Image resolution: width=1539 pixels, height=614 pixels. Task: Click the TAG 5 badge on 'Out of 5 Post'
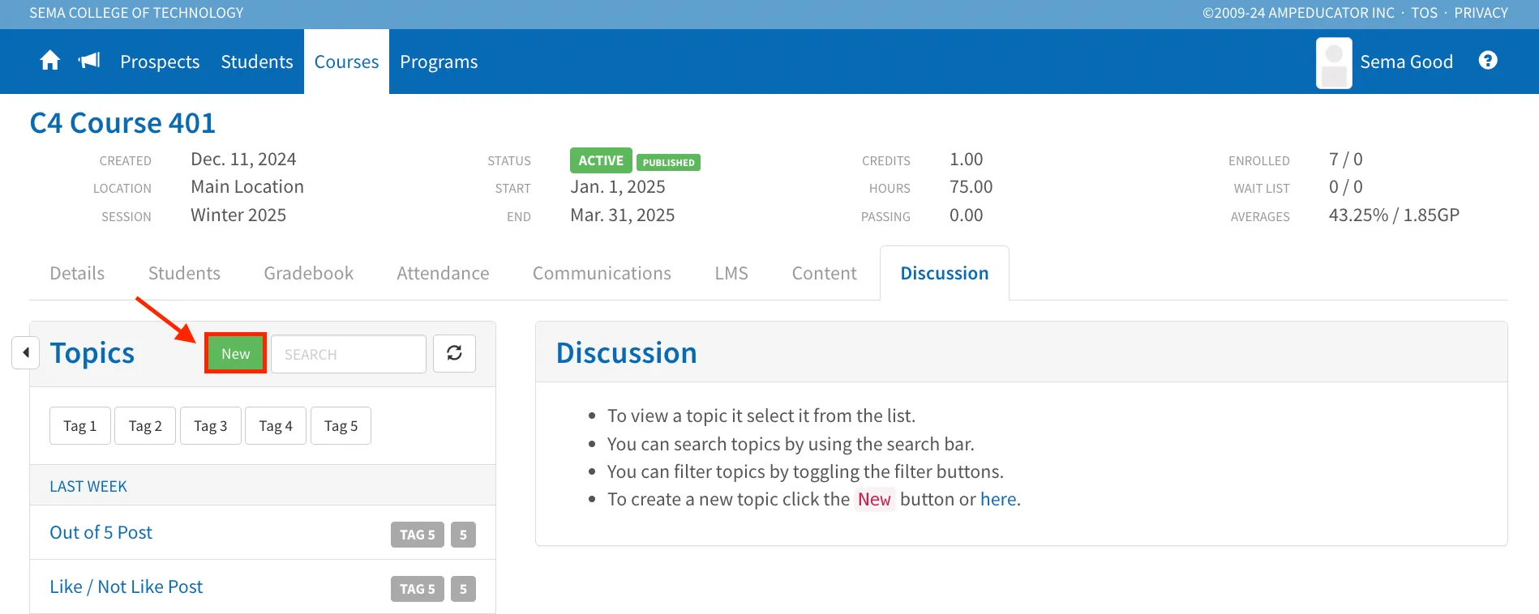pos(418,535)
